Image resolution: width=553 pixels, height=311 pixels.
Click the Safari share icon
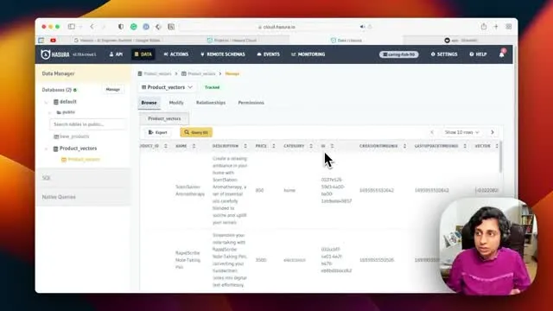484,27
